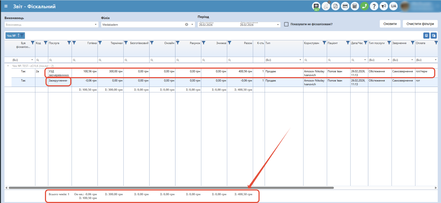Open filter for the Готівка column
Viewport: 441px width, 203px height.
click(74, 43)
